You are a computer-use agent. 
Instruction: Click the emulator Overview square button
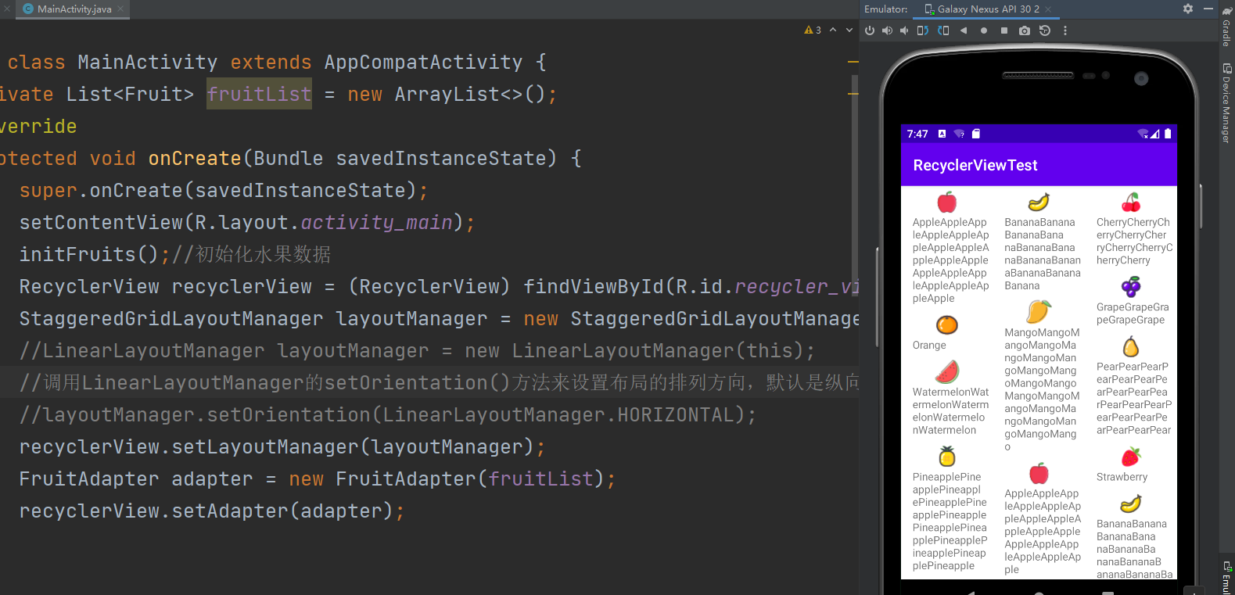1004,30
